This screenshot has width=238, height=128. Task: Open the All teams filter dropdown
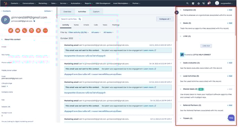pyautogui.click(x=108, y=32)
